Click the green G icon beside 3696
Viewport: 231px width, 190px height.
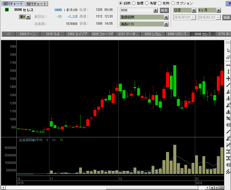pyautogui.click(x=7, y=10)
